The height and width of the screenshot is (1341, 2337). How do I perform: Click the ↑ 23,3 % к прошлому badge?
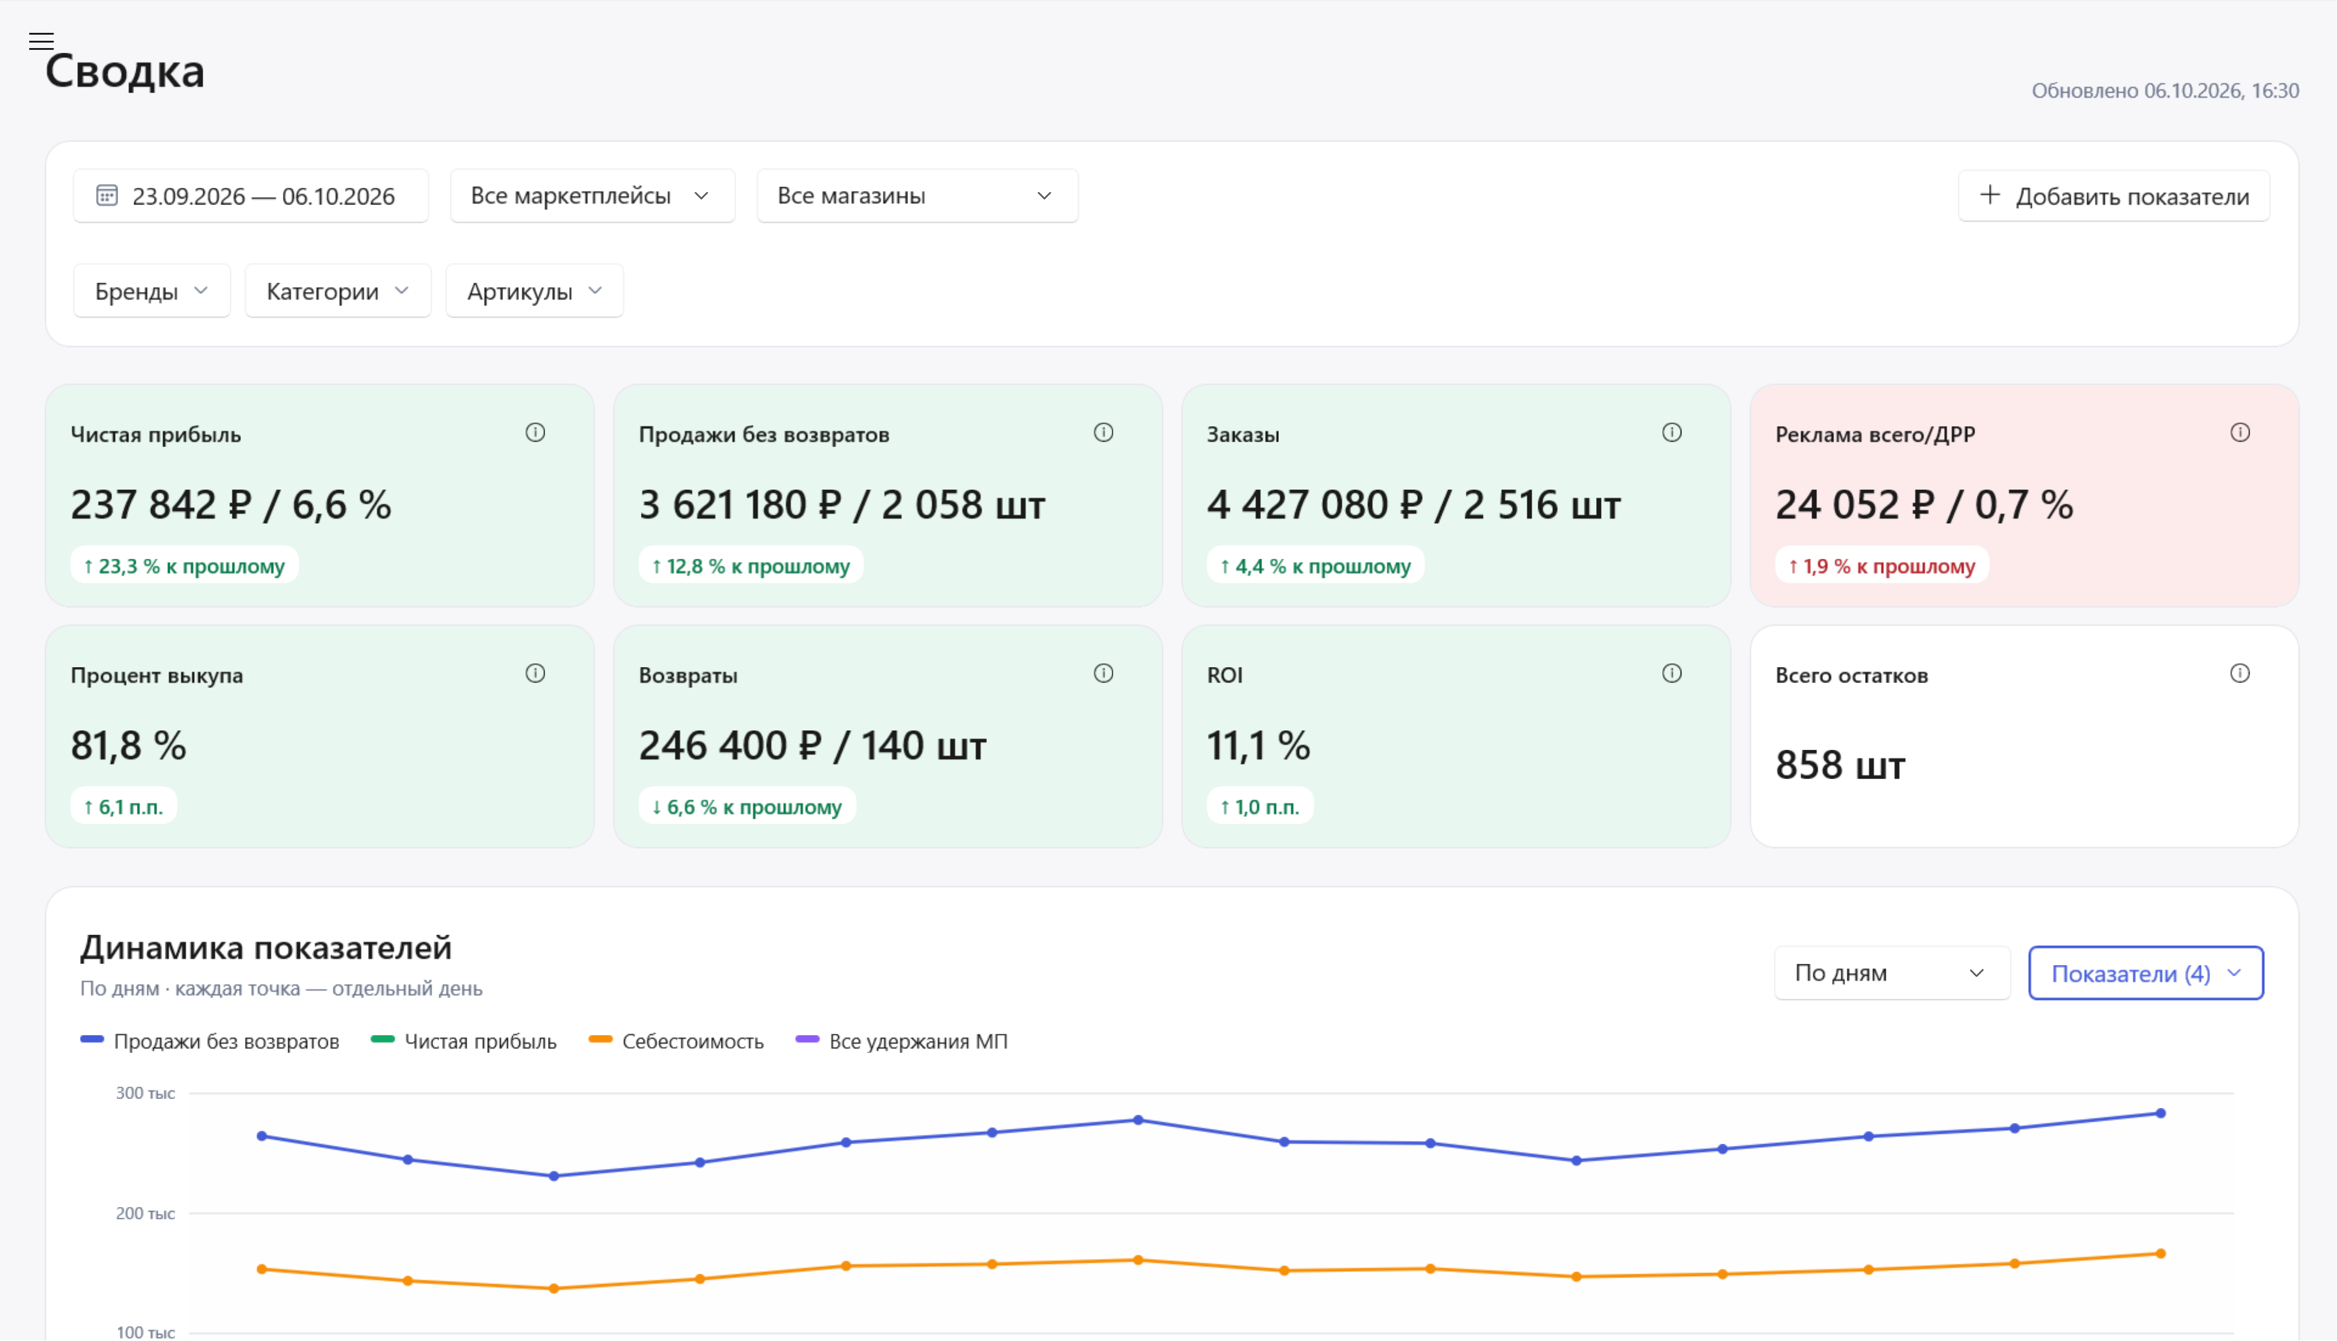[184, 566]
